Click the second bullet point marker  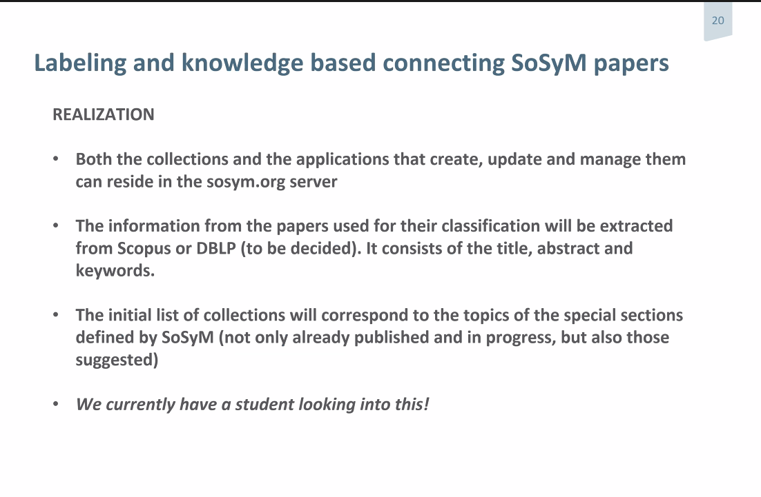56,225
